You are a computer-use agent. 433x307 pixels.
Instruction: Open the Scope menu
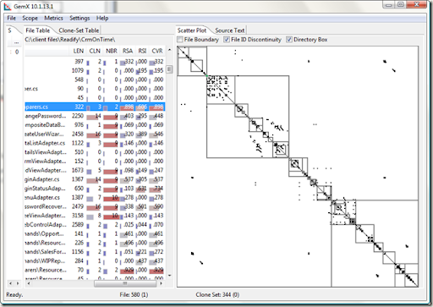point(30,18)
